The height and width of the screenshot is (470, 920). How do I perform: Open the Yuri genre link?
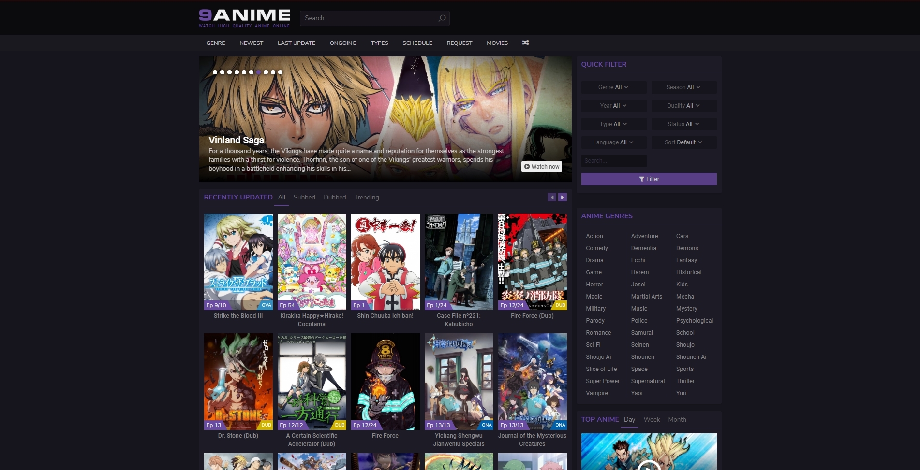pyautogui.click(x=681, y=393)
